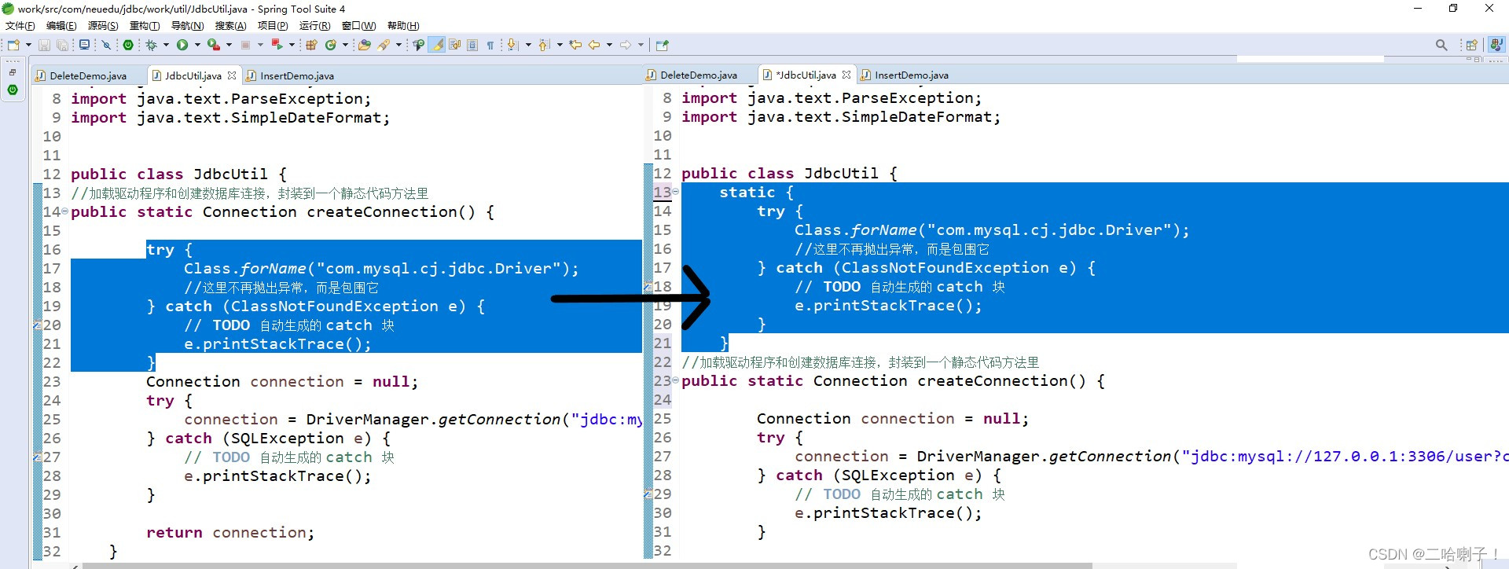Open the 运行(R) menu
Viewport: 1509px width, 569px height.
click(314, 26)
